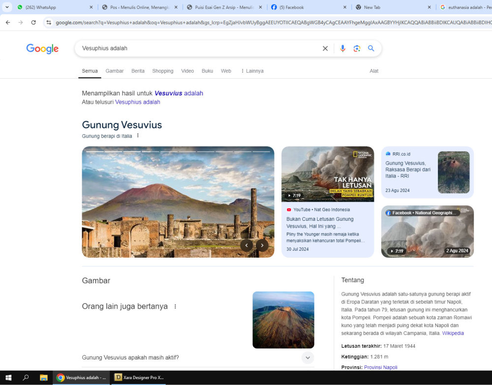Viewport: 492px width, 385px height.
Task: Open the Lainnya more filters dropdown
Action: coord(252,71)
